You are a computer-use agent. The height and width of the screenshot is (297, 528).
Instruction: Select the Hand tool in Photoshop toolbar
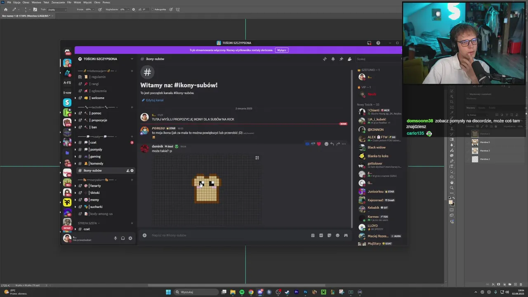coord(452,182)
